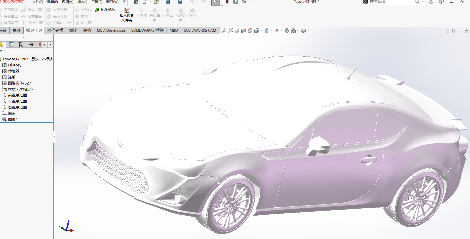This screenshot has height=239, width=470.
Task: Print the current model
Action: point(180,2)
